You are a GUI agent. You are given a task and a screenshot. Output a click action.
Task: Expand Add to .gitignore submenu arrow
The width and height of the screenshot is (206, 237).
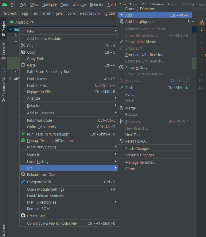tap(189, 21)
